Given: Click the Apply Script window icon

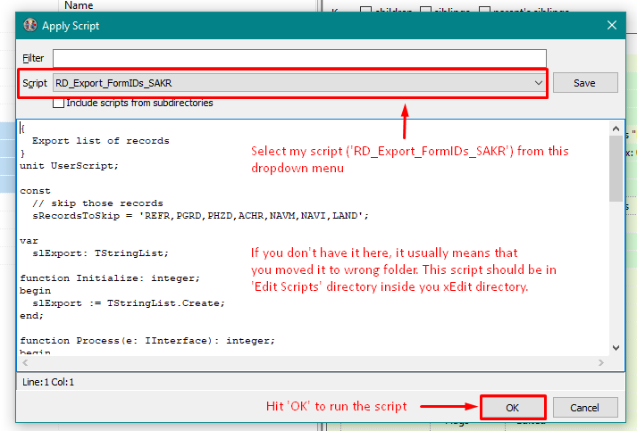Looking at the screenshot, I should [x=30, y=25].
